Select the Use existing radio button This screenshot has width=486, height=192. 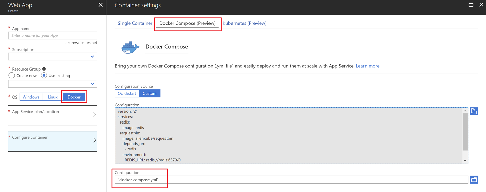pos(44,75)
